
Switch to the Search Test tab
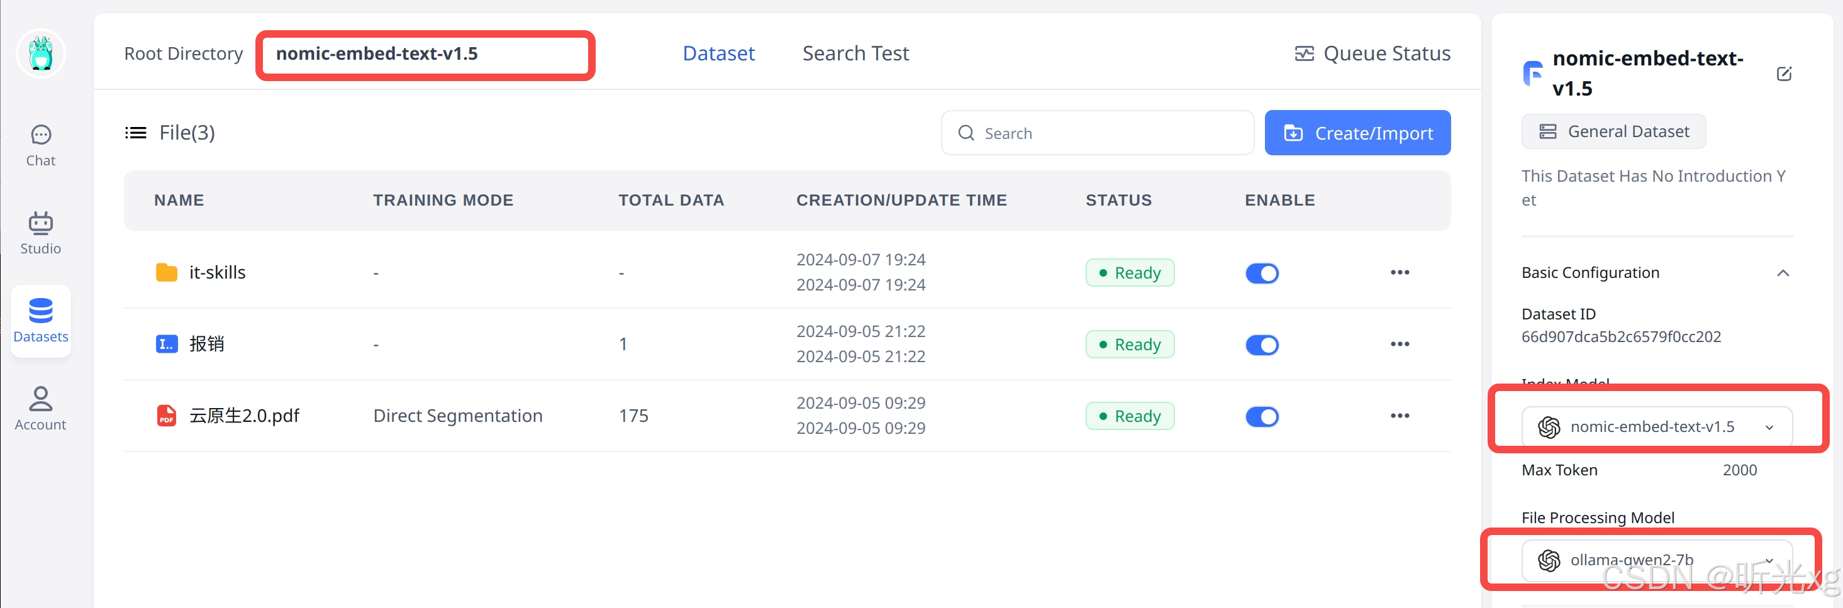coord(855,53)
